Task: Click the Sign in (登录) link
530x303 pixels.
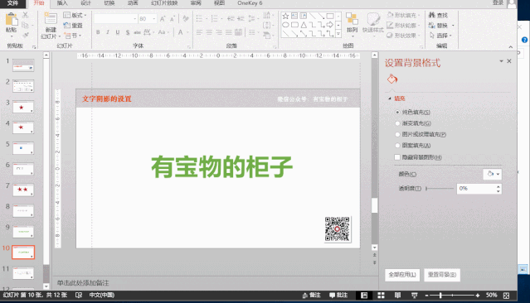Action: point(498,2)
